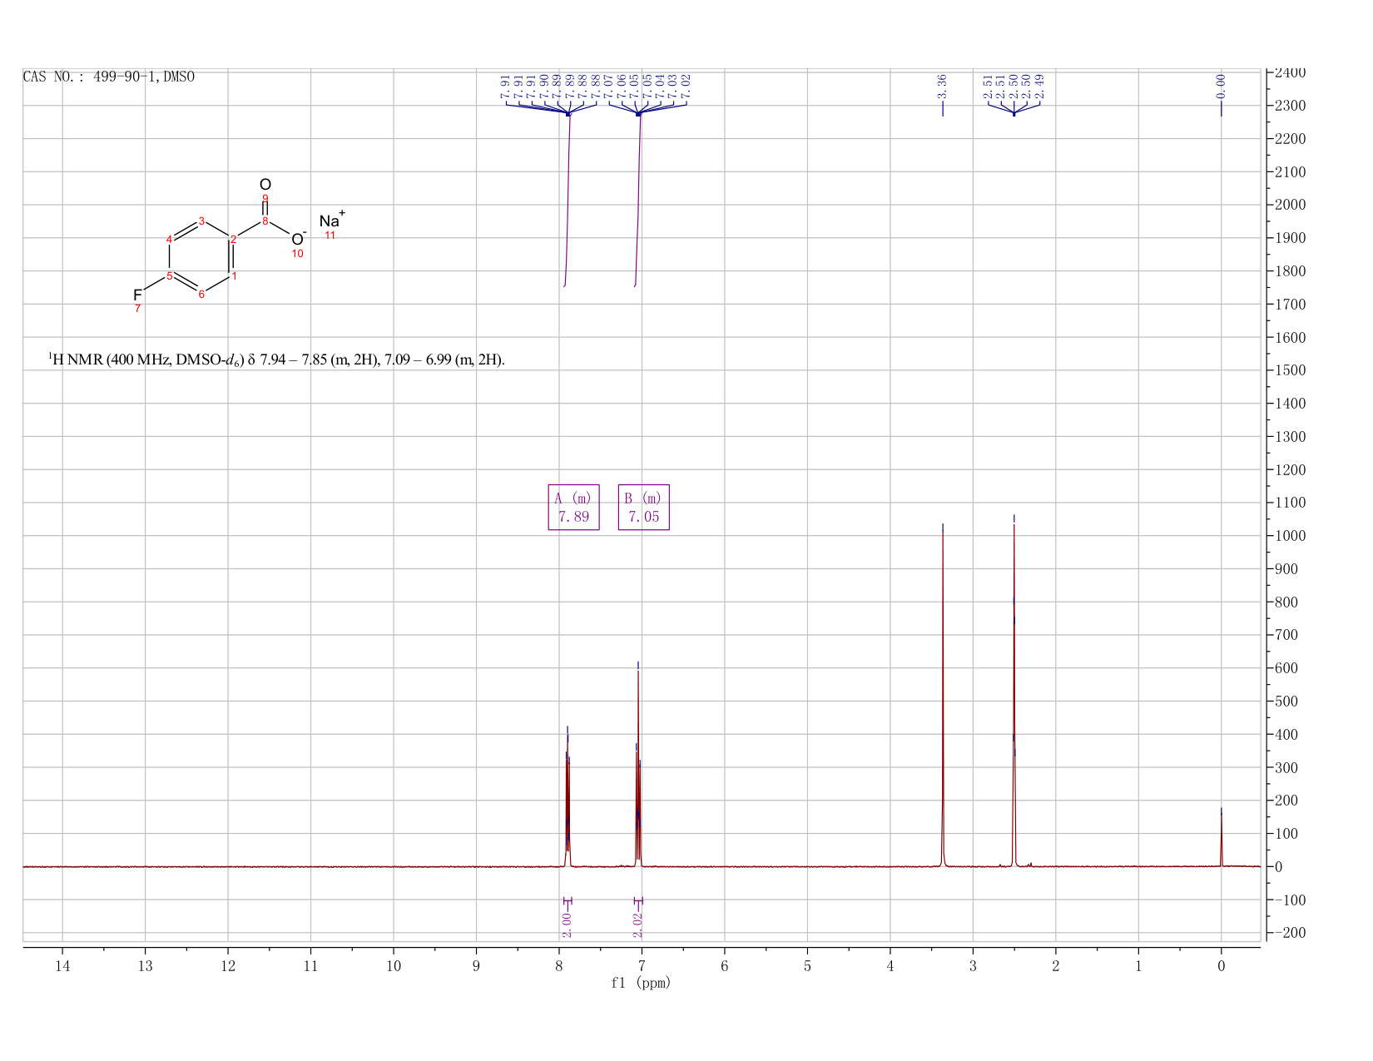Click x-axis tick label 14

click(62, 966)
